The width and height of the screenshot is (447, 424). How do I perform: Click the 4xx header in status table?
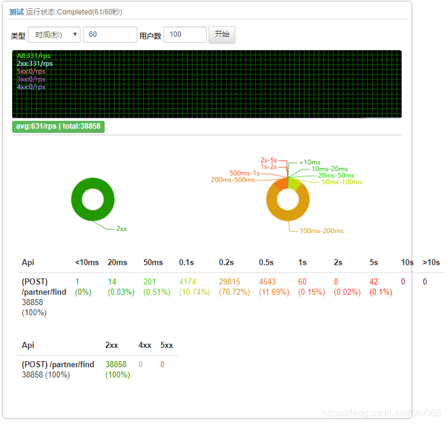[145, 345]
